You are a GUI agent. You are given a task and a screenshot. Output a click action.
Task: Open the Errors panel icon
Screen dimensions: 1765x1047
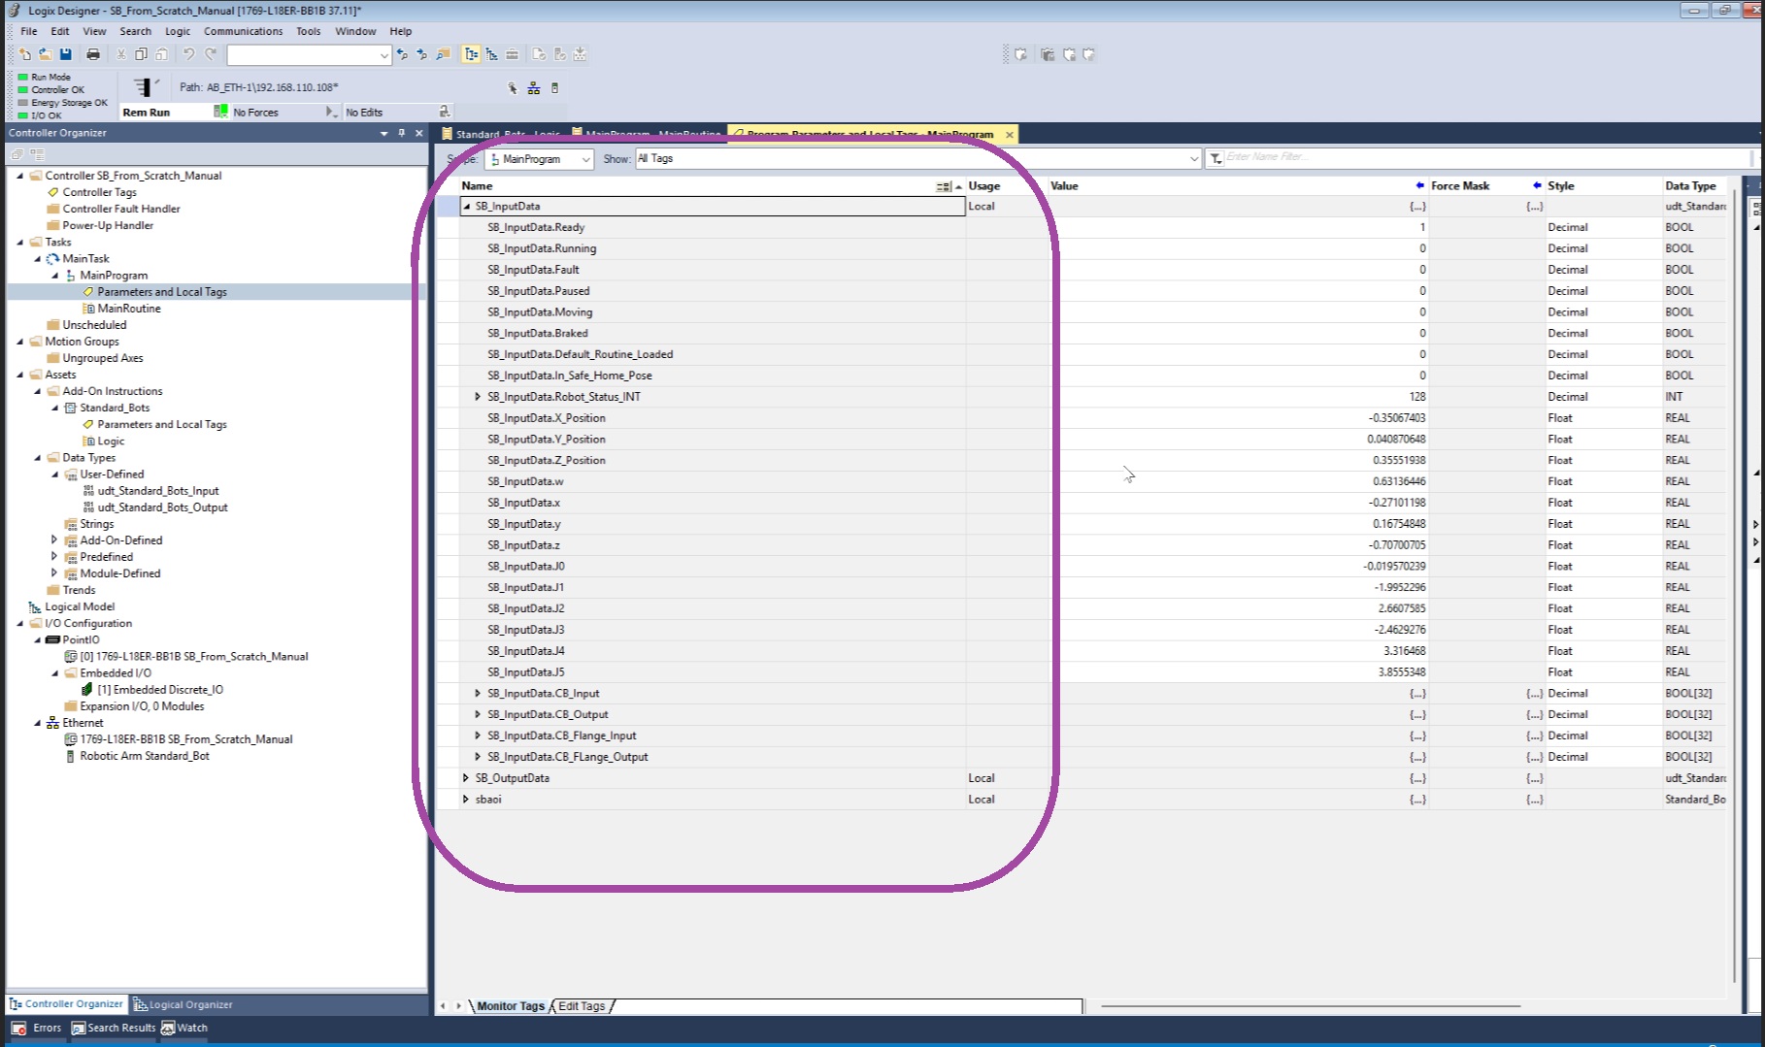point(18,1028)
